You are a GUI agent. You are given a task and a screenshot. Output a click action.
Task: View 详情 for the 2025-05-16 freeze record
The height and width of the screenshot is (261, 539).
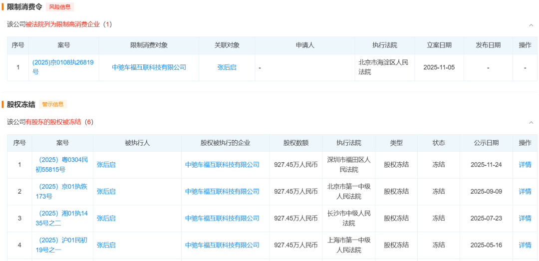point(525,245)
